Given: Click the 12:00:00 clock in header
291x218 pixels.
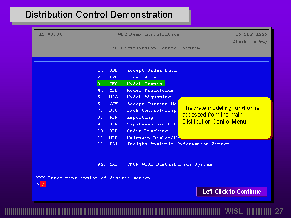Looking at the screenshot, I should click(50, 34).
